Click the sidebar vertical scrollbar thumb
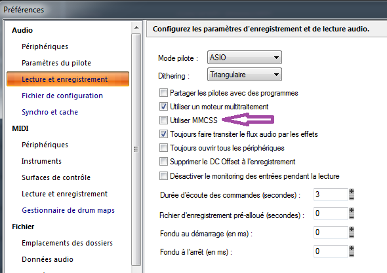 [x=136, y=149]
